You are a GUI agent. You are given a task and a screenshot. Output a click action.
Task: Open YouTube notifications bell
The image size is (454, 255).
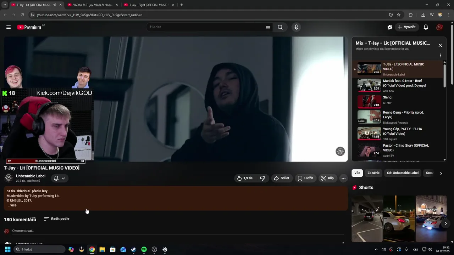coord(426,27)
